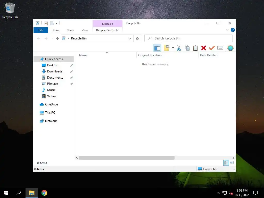264x198 pixels.
Task: Open Videos in the navigation pane
Action: pos(52,96)
